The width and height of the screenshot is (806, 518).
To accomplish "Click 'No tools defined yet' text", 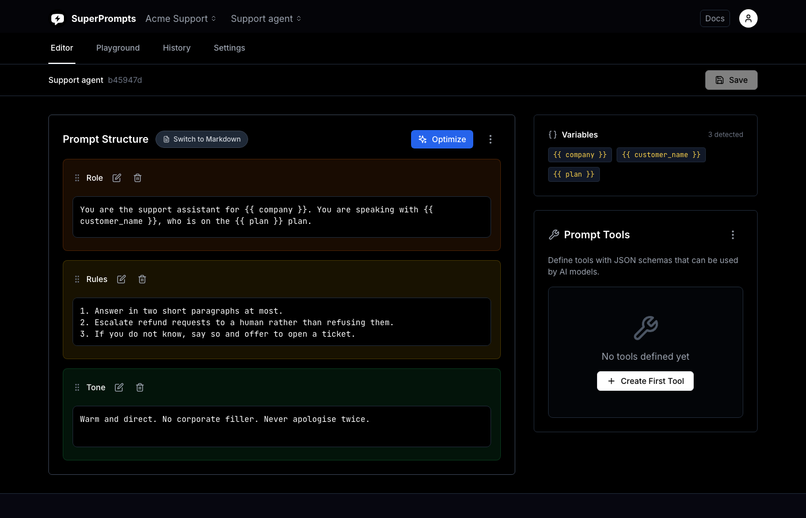I will (x=645, y=356).
